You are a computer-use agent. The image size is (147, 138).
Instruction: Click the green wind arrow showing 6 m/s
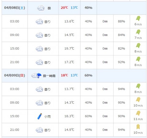(138, 18)
